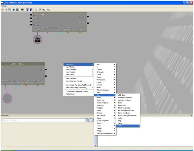The width and height of the screenshot is (194, 151).
Task: Choose New Comment from context menu
Action: [x=79, y=79]
